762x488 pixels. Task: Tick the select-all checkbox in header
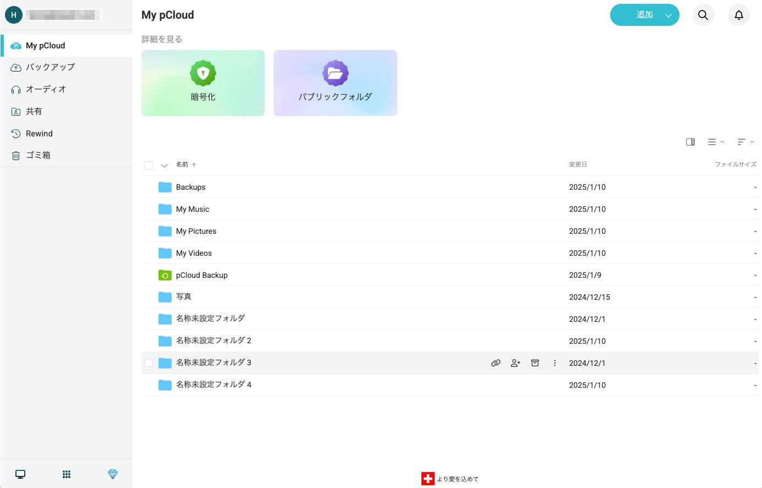149,165
